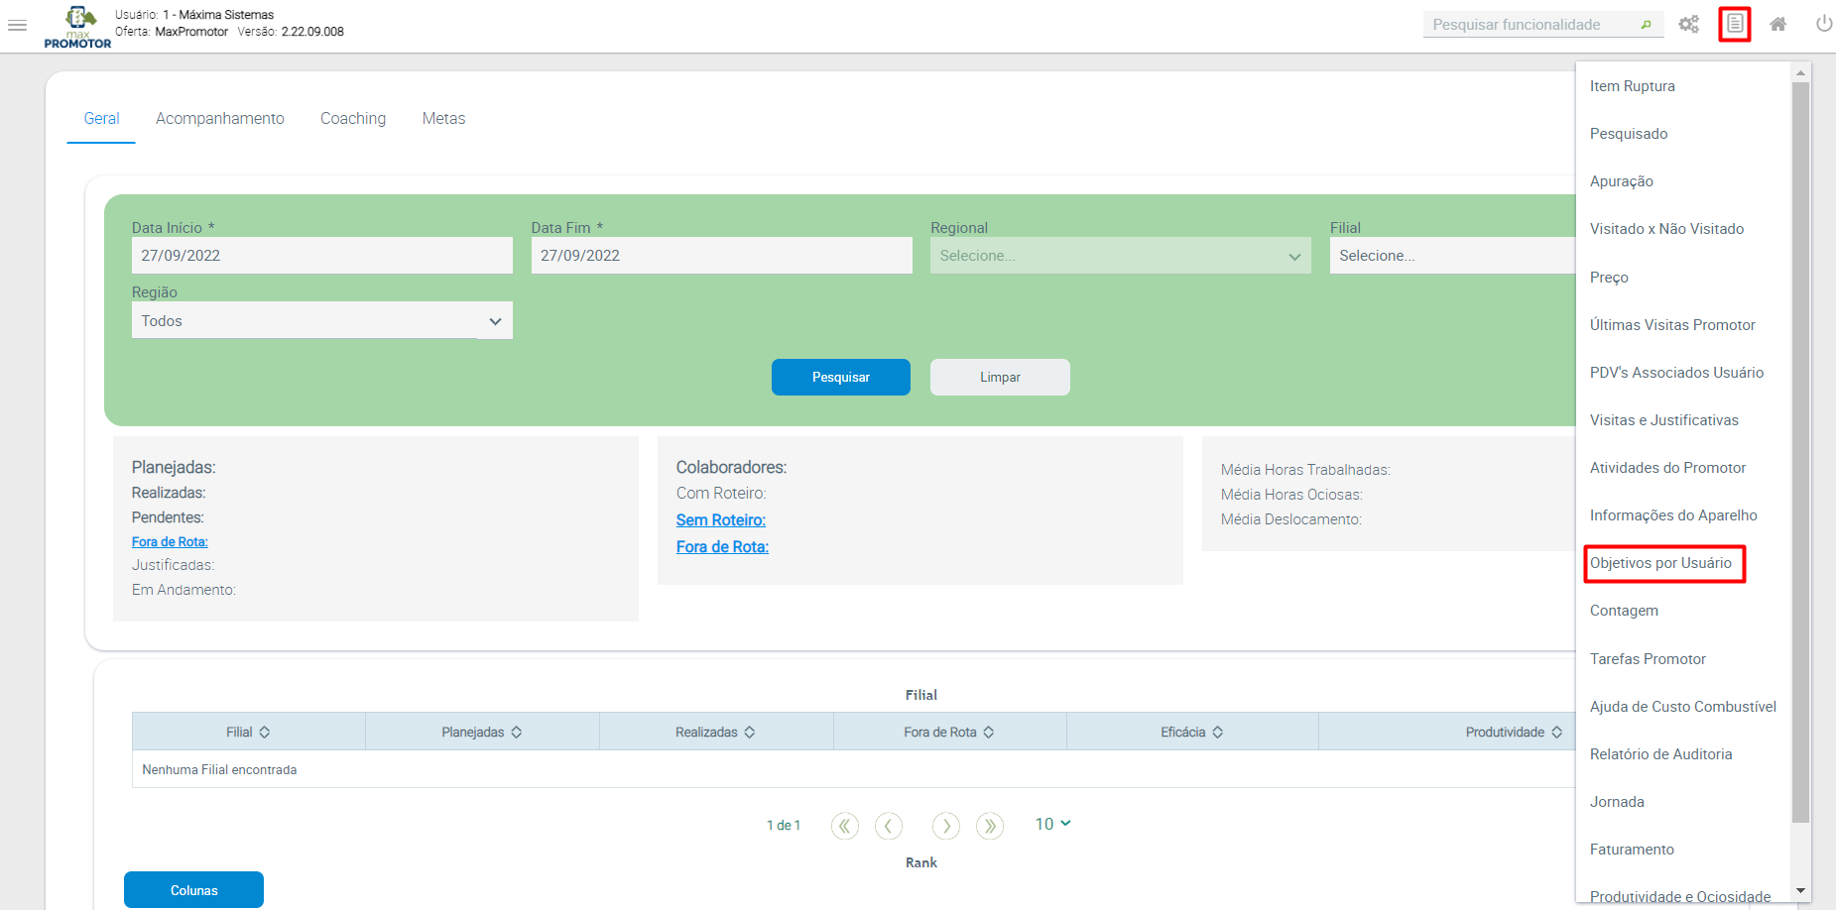The image size is (1836, 910).
Task: Go to first page of results
Action: tap(845, 825)
